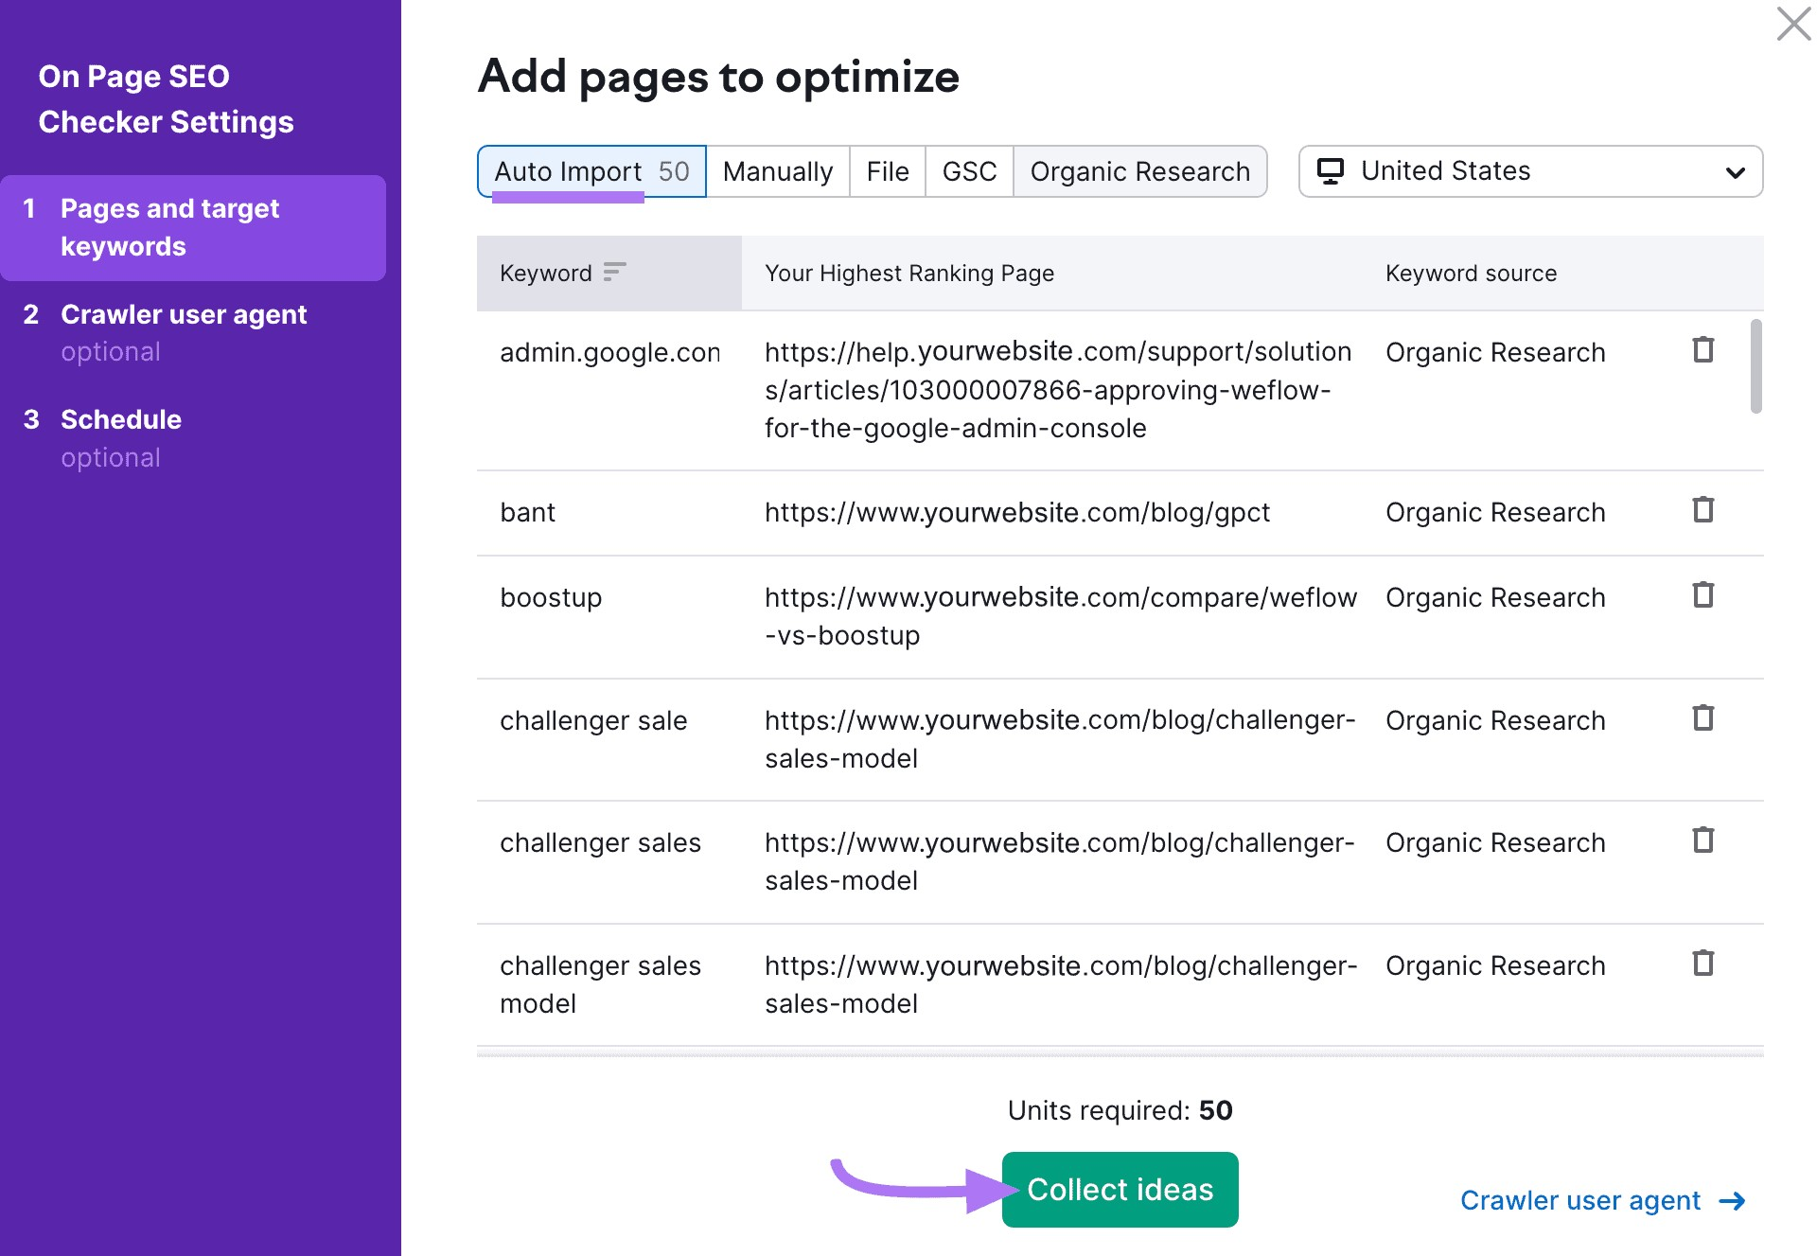This screenshot has width=1817, height=1256.
Task: Remove the boostup keyword row
Action: 1702,595
